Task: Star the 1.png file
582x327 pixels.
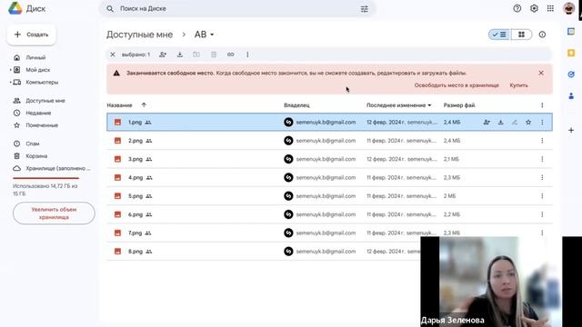Action: 528,122
